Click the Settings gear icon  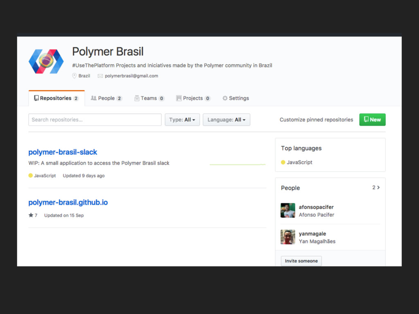[225, 98]
